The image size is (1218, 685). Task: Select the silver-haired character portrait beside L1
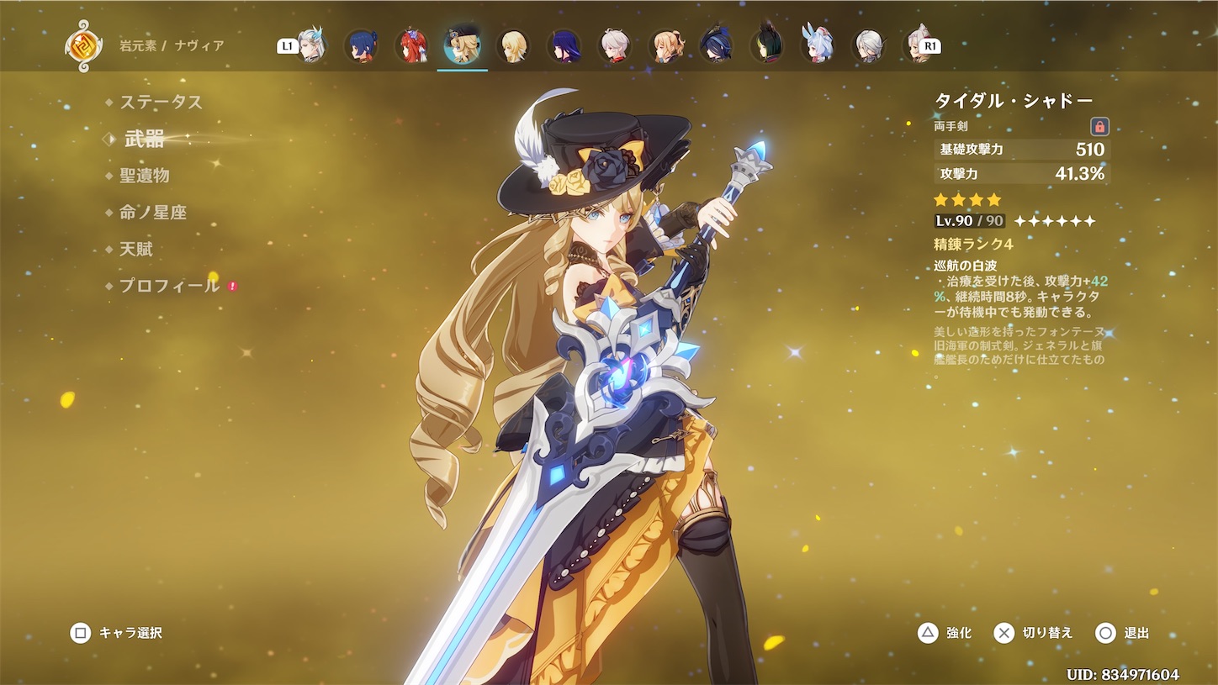[312, 45]
